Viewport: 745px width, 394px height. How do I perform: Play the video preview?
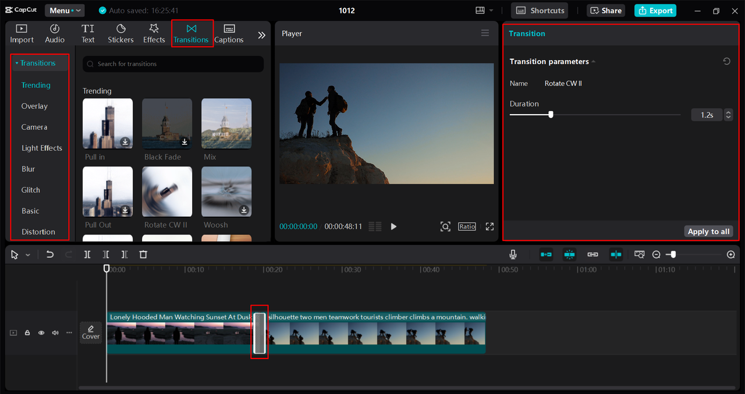(393, 226)
